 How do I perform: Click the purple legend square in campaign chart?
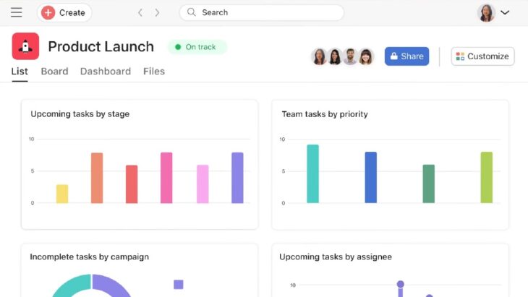coord(179,285)
